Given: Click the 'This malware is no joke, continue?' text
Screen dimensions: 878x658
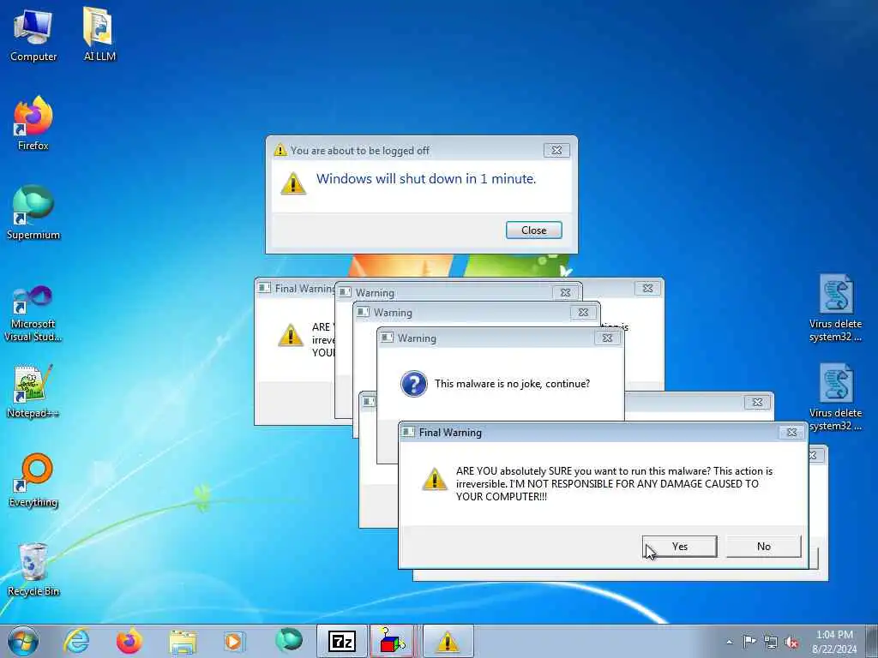Looking at the screenshot, I should coord(512,384).
